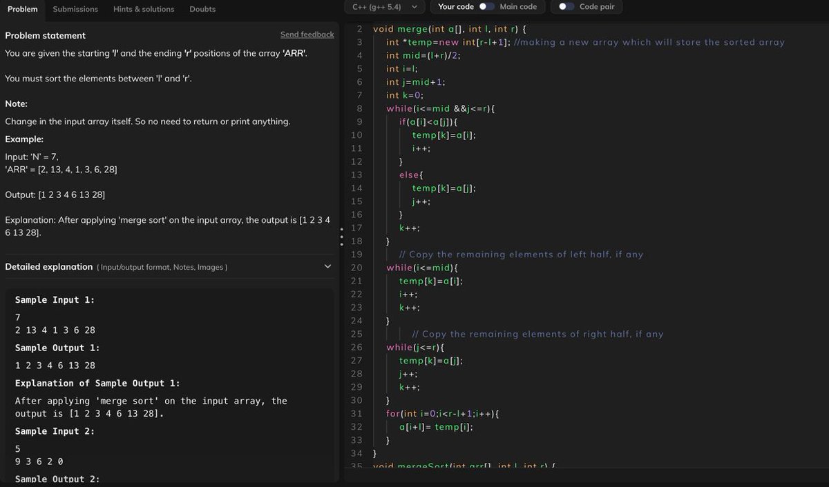829x487 pixels.
Task: Click the Your code label
Action: [x=456, y=7]
